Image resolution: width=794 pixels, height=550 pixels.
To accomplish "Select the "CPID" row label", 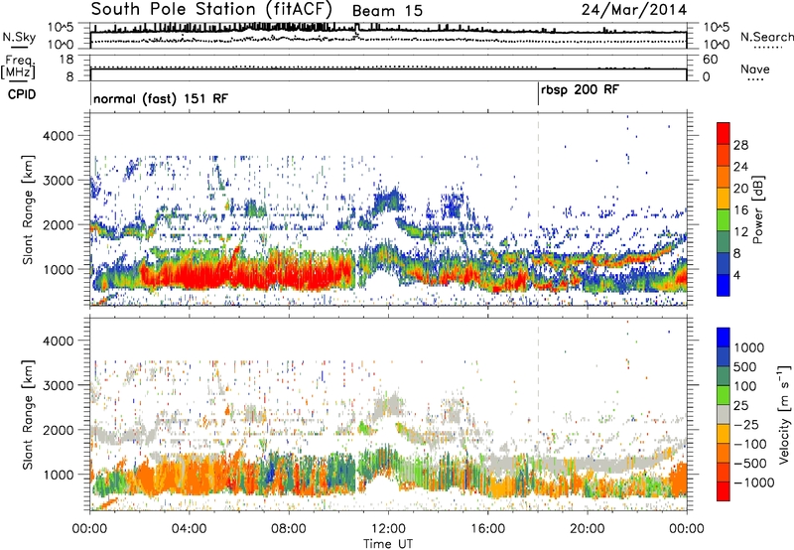I will click(22, 94).
